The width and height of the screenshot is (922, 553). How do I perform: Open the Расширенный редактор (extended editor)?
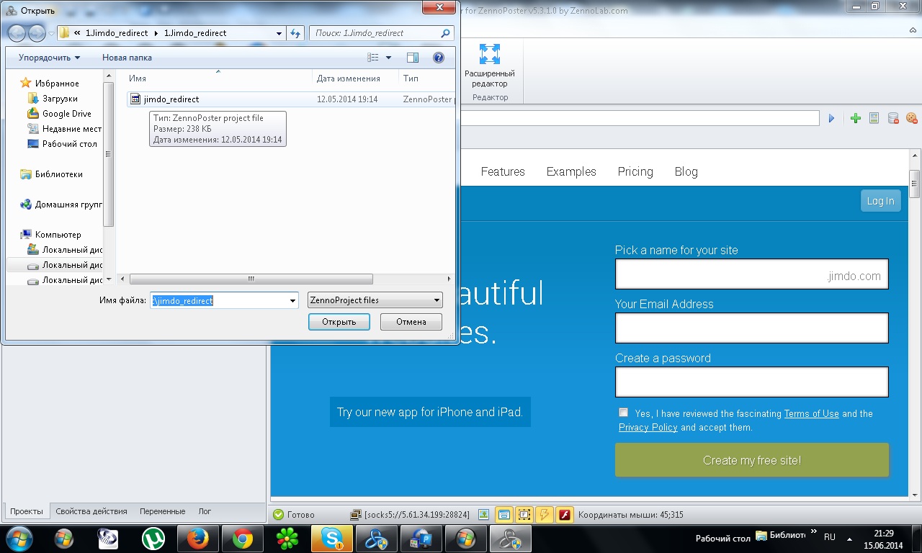[490, 66]
